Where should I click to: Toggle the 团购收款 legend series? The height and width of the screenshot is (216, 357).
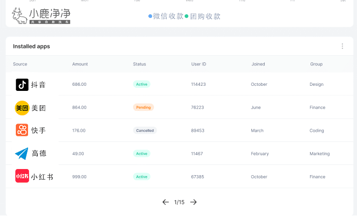203,16
